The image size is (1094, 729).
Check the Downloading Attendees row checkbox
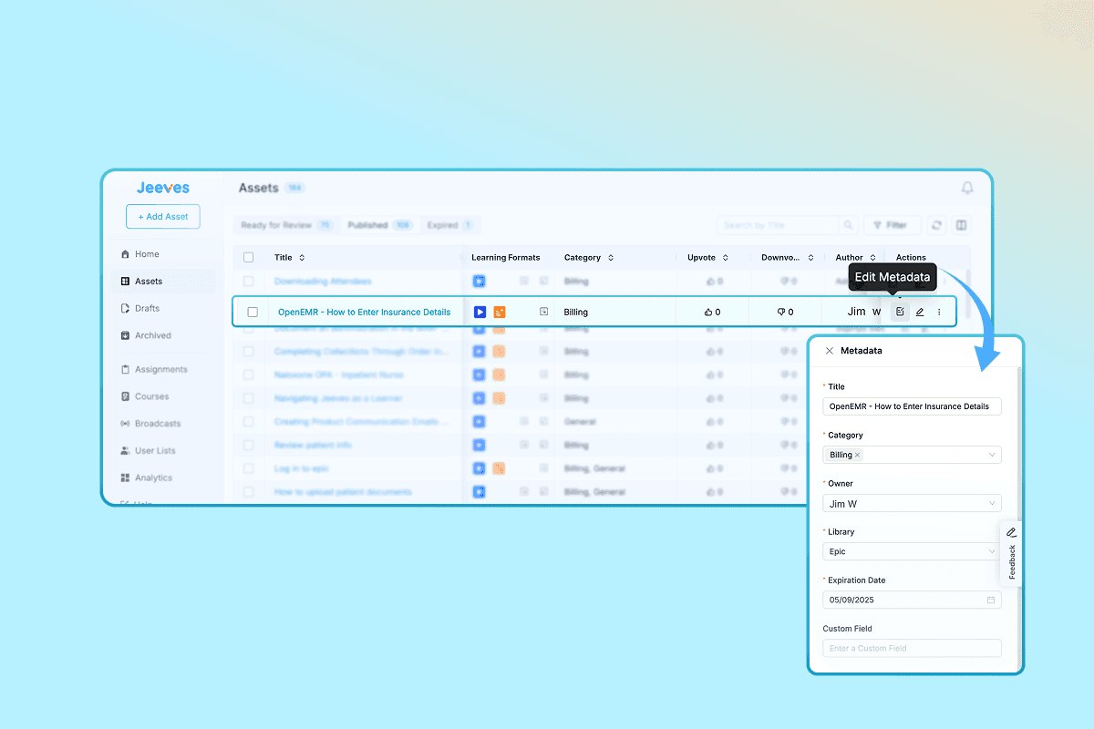pyautogui.click(x=248, y=282)
